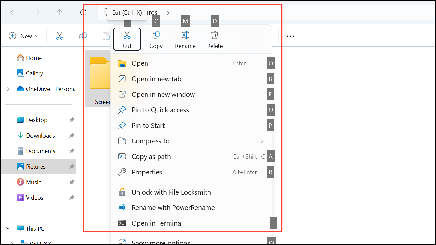The image size is (436, 245).
Task: Refresh the current folder
Action: (x=83, y=12)
